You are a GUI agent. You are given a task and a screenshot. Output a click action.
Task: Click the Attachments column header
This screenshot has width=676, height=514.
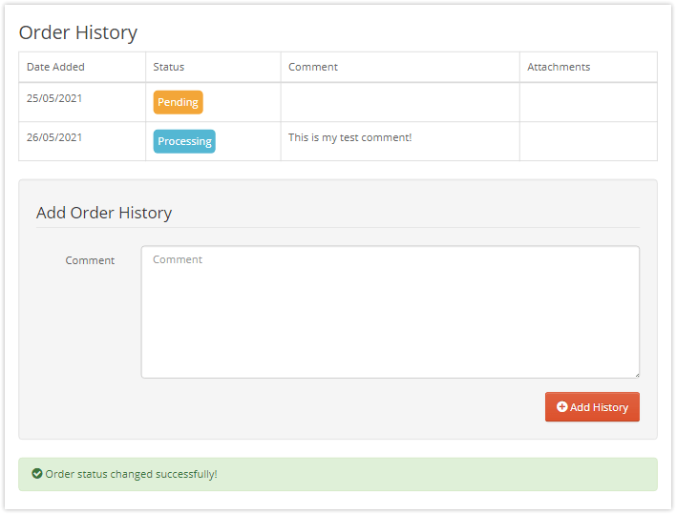(x=588, y=67)
